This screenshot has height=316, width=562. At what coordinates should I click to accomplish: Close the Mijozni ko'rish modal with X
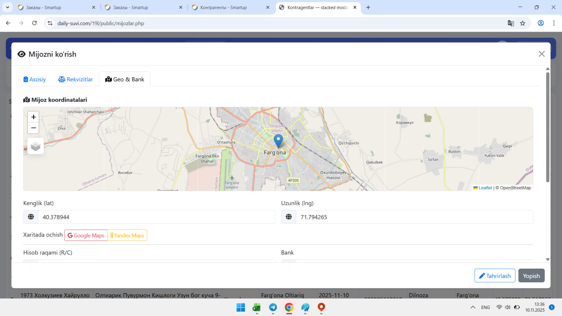541,54
